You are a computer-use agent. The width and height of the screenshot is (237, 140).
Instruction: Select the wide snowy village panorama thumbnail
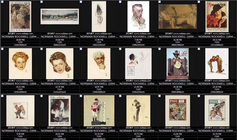coord(60,16)
